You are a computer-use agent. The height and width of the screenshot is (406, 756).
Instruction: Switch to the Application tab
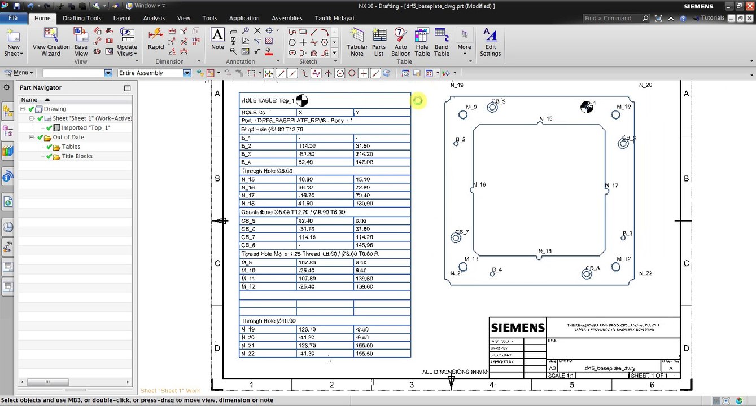[244, 18]
